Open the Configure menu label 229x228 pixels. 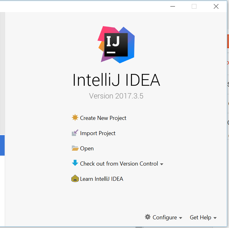(165, 217)
